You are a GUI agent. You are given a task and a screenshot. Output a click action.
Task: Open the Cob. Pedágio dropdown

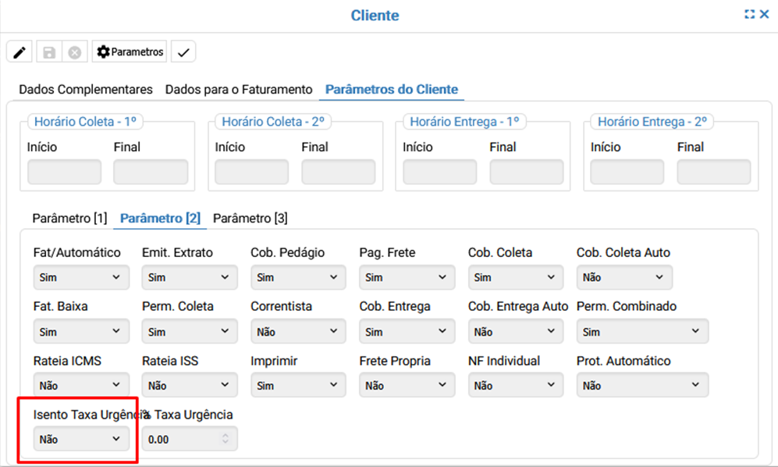[x=298, y=277]
